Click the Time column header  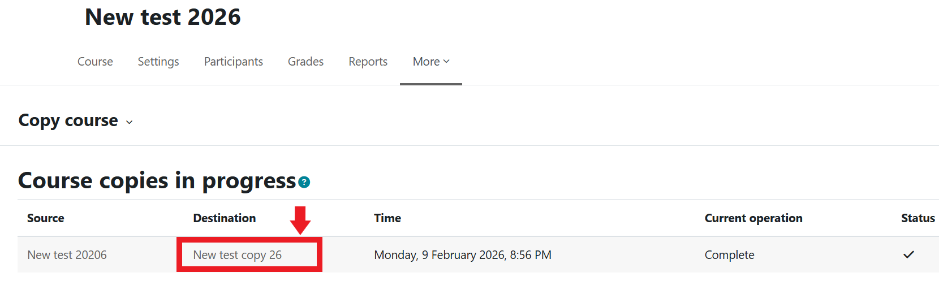click(387, 218)
